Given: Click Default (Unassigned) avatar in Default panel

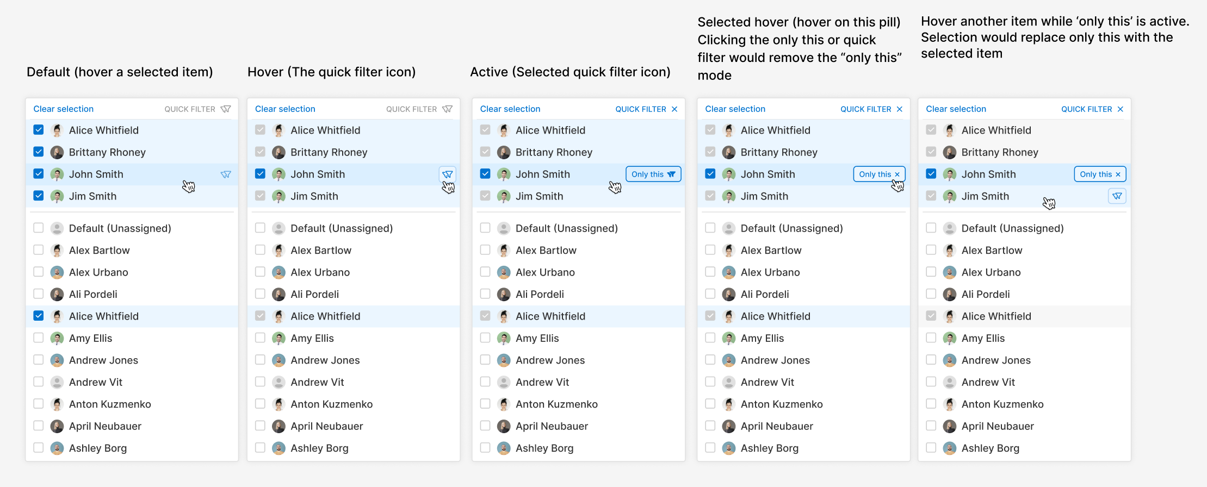Looking at the screenshot, I should pyautogui.click(x=57, y=228).
